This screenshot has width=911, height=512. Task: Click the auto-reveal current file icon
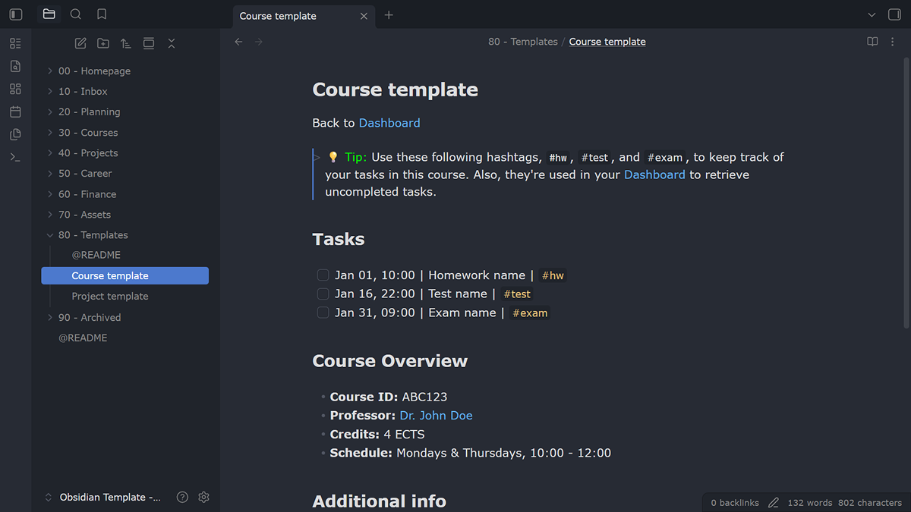click(149, 43)
